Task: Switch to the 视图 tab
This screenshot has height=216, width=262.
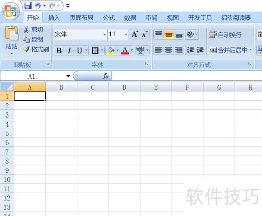Action: (x=173, y=18)
